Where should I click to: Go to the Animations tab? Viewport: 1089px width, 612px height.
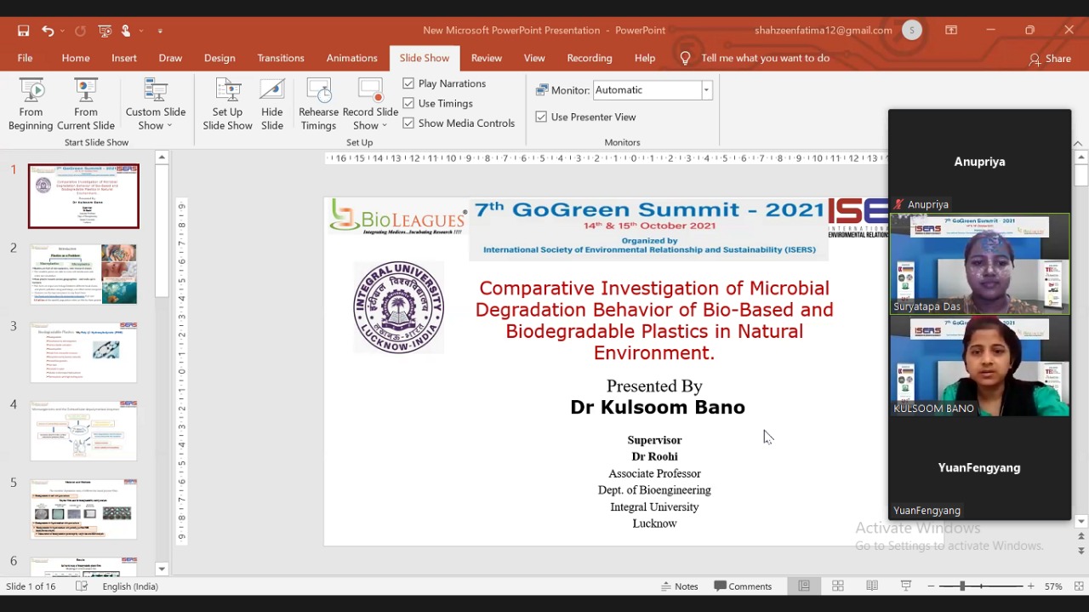352,58
